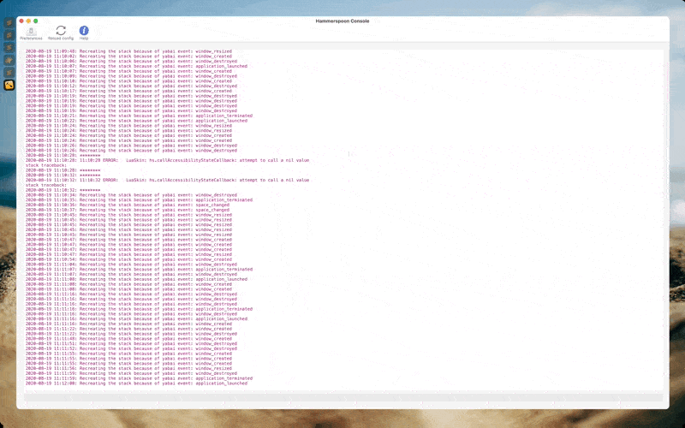Click the 11:11:04 window_destroyed log line
The height and width of the screenshot is (428, 685).
pos(132,265)
